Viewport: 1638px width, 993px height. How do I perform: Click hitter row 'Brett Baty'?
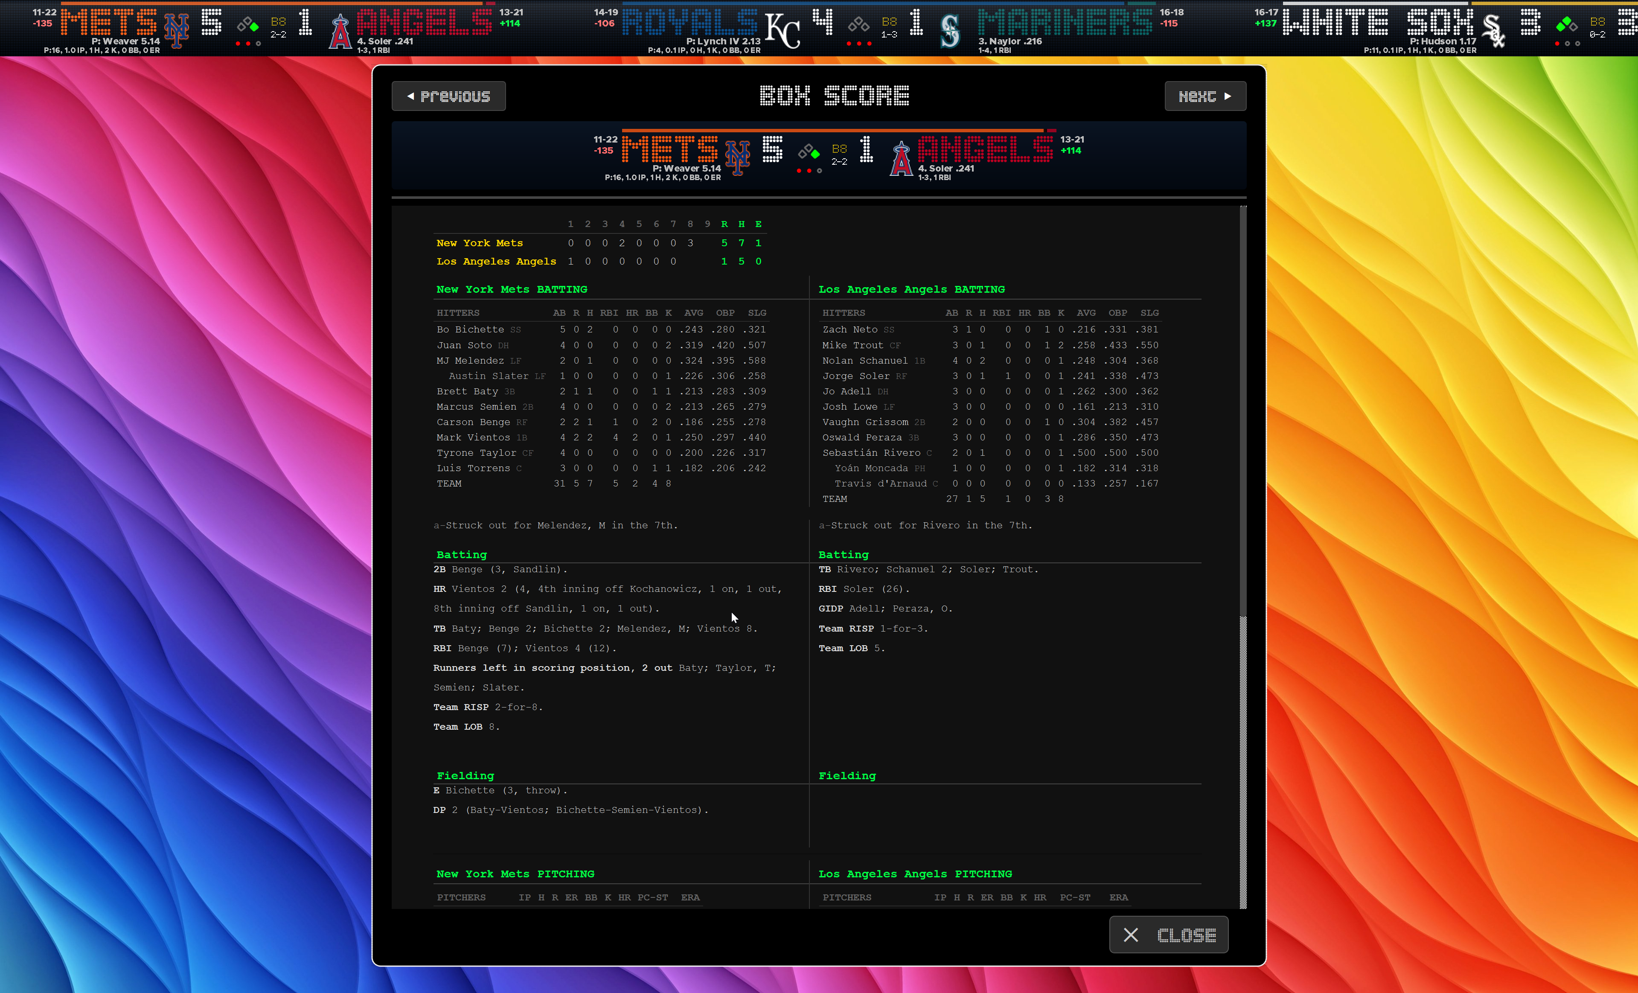pyautogui.click(x=601, y=391)
